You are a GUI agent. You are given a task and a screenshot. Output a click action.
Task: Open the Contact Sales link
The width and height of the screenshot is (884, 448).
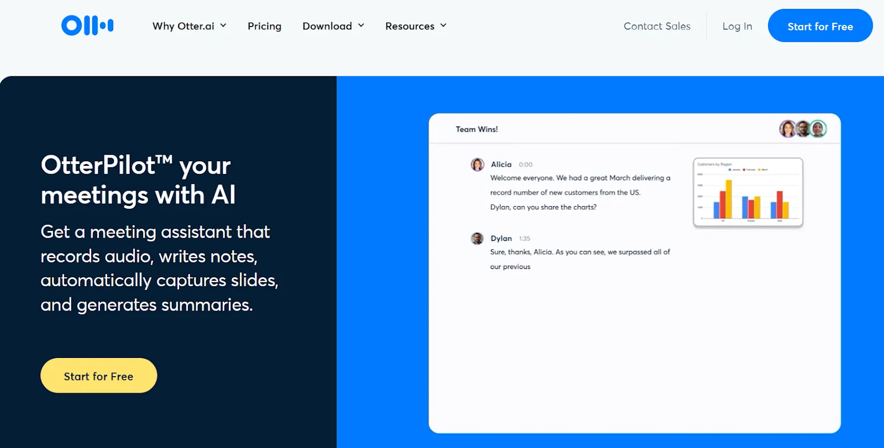click(657, 26)
